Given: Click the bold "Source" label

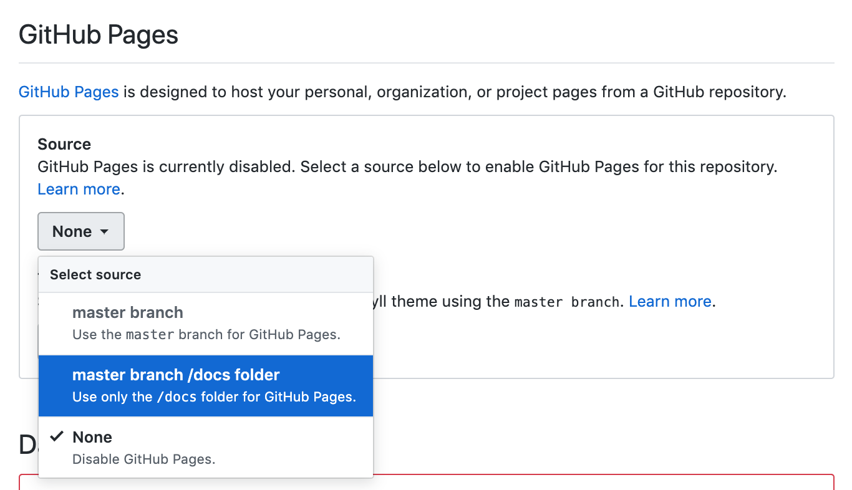Looking at the screenshot, I should click(64, 145).
